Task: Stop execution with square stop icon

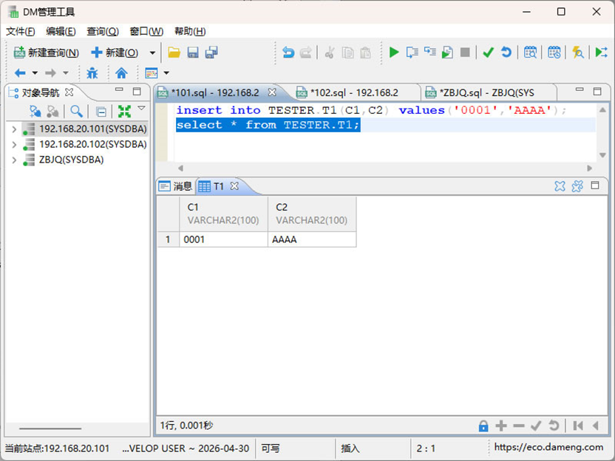Action: click(465, 52)
